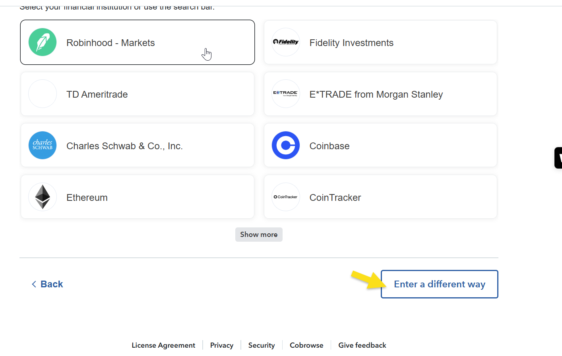Screen dimensions: 562x356
Task: Select the Ethereum institution label
Action: pos(87,198)
